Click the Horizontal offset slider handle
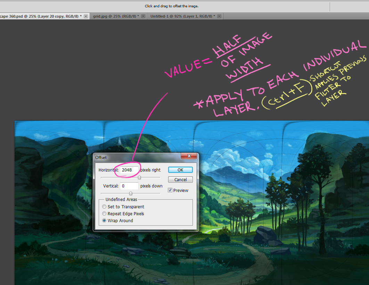369x285 pixels. coord(139,177)
